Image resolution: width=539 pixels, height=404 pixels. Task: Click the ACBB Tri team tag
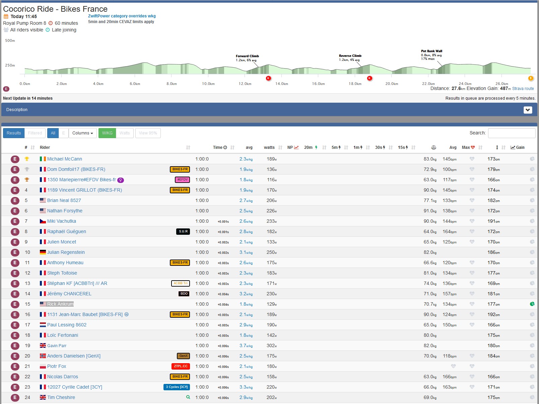[x=181, y=283]
